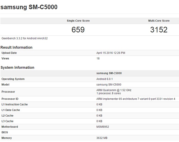179x142 pixels.
Task: Select the multi-core score value 3152
Action: click(x=159, y=30)
